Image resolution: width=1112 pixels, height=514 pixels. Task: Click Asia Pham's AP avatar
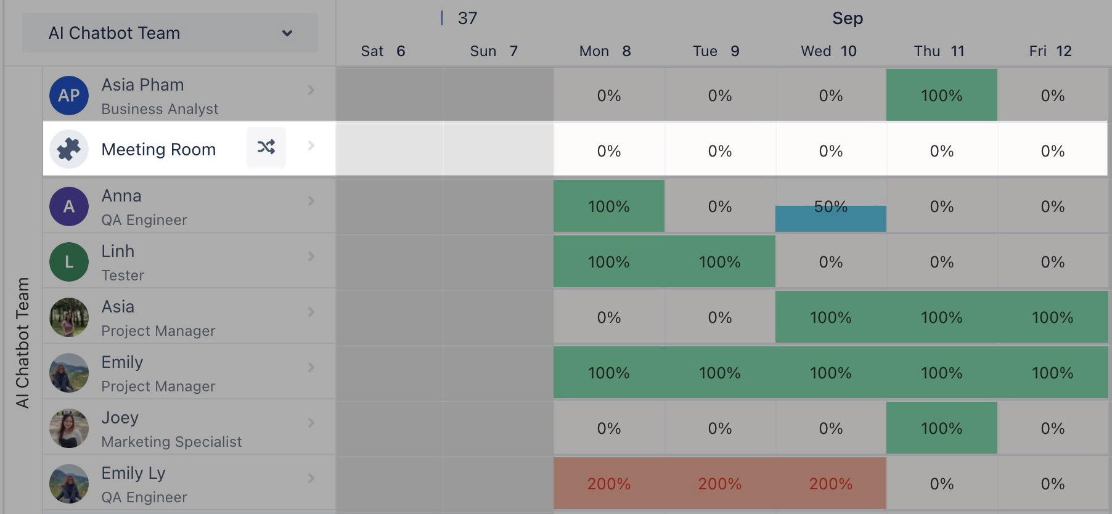pos(69,96)
